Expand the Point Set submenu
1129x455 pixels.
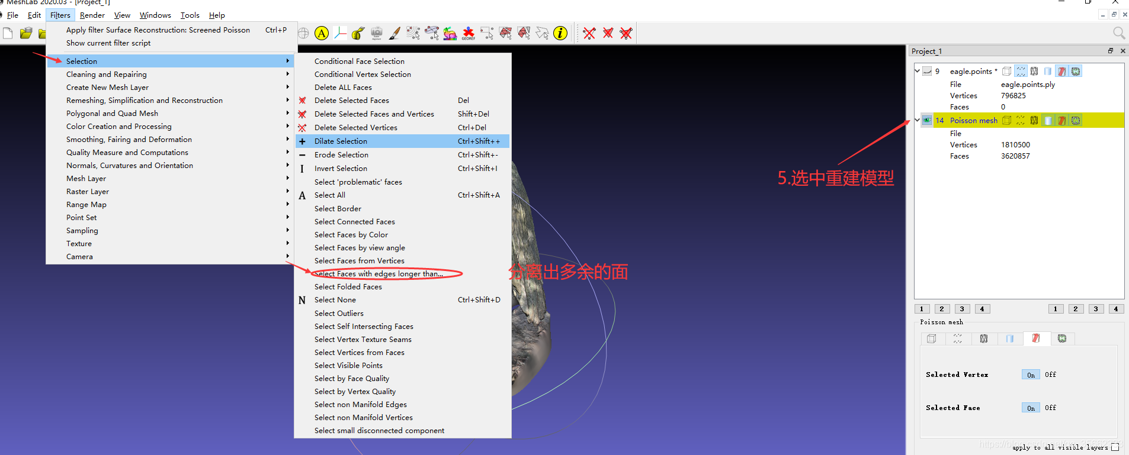171,217
